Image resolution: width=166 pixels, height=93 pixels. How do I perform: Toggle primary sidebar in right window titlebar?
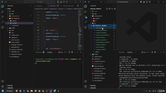click(141, 2)
